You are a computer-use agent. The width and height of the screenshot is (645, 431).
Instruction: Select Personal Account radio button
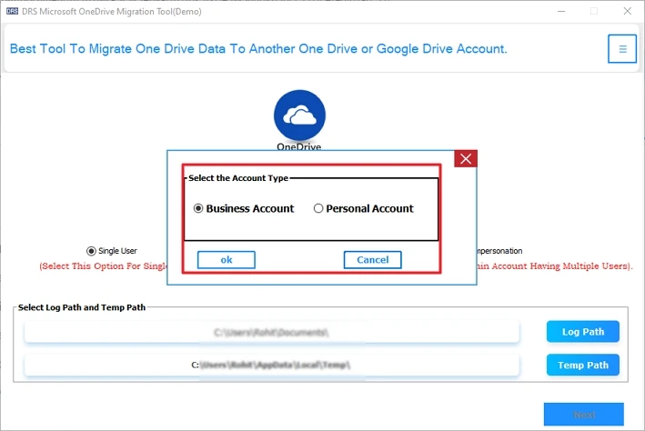coord(318,208)
